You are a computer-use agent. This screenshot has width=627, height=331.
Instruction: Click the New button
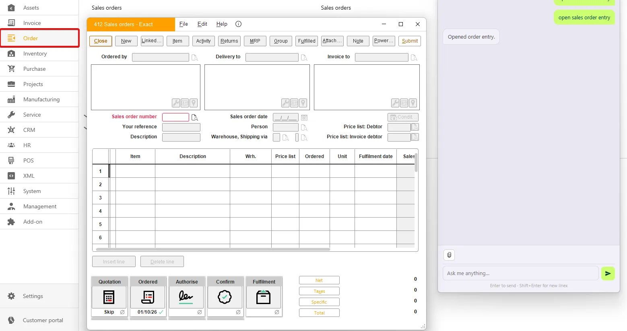coord(126,41)
